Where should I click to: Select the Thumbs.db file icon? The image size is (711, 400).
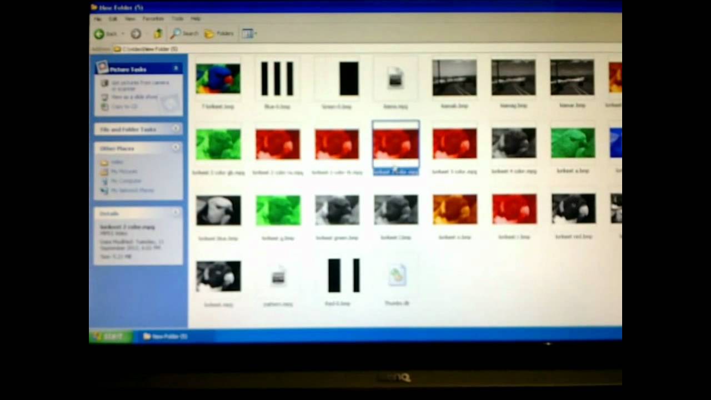click(397, 276)
